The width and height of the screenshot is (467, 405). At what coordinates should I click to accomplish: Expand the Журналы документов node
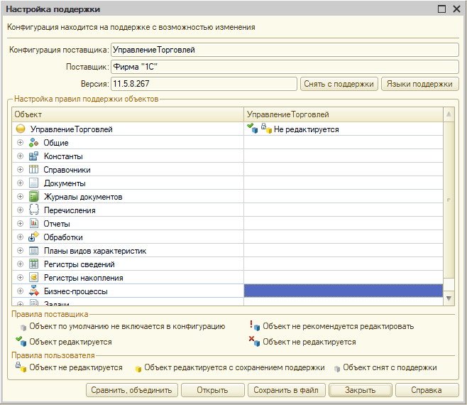pos(21,197)
